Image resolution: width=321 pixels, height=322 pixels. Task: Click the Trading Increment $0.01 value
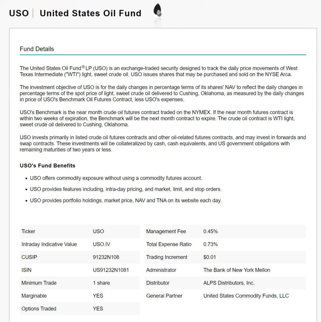tap(209, 257)
